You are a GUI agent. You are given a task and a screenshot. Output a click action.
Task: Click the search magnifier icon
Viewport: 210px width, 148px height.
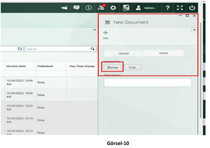(93, 49)
